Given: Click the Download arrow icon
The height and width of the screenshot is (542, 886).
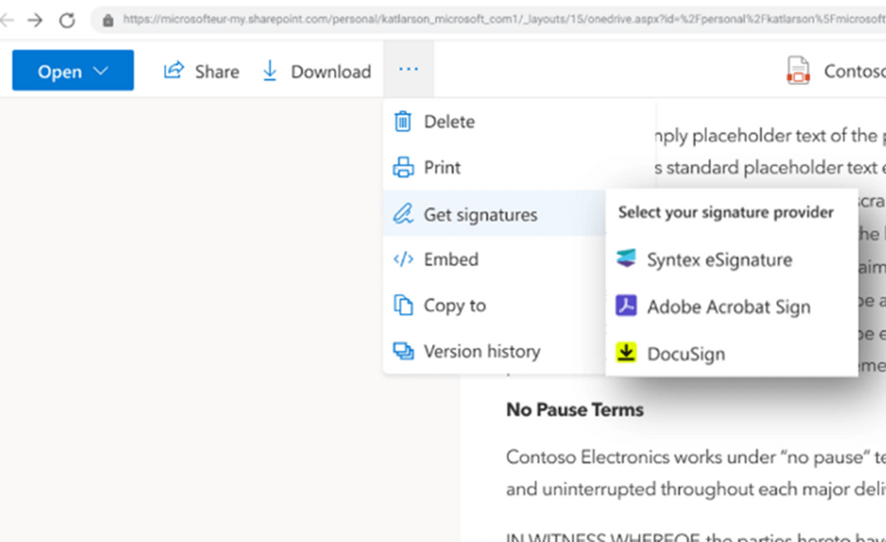Looking at the screenshot, I should tap(270, 70).
